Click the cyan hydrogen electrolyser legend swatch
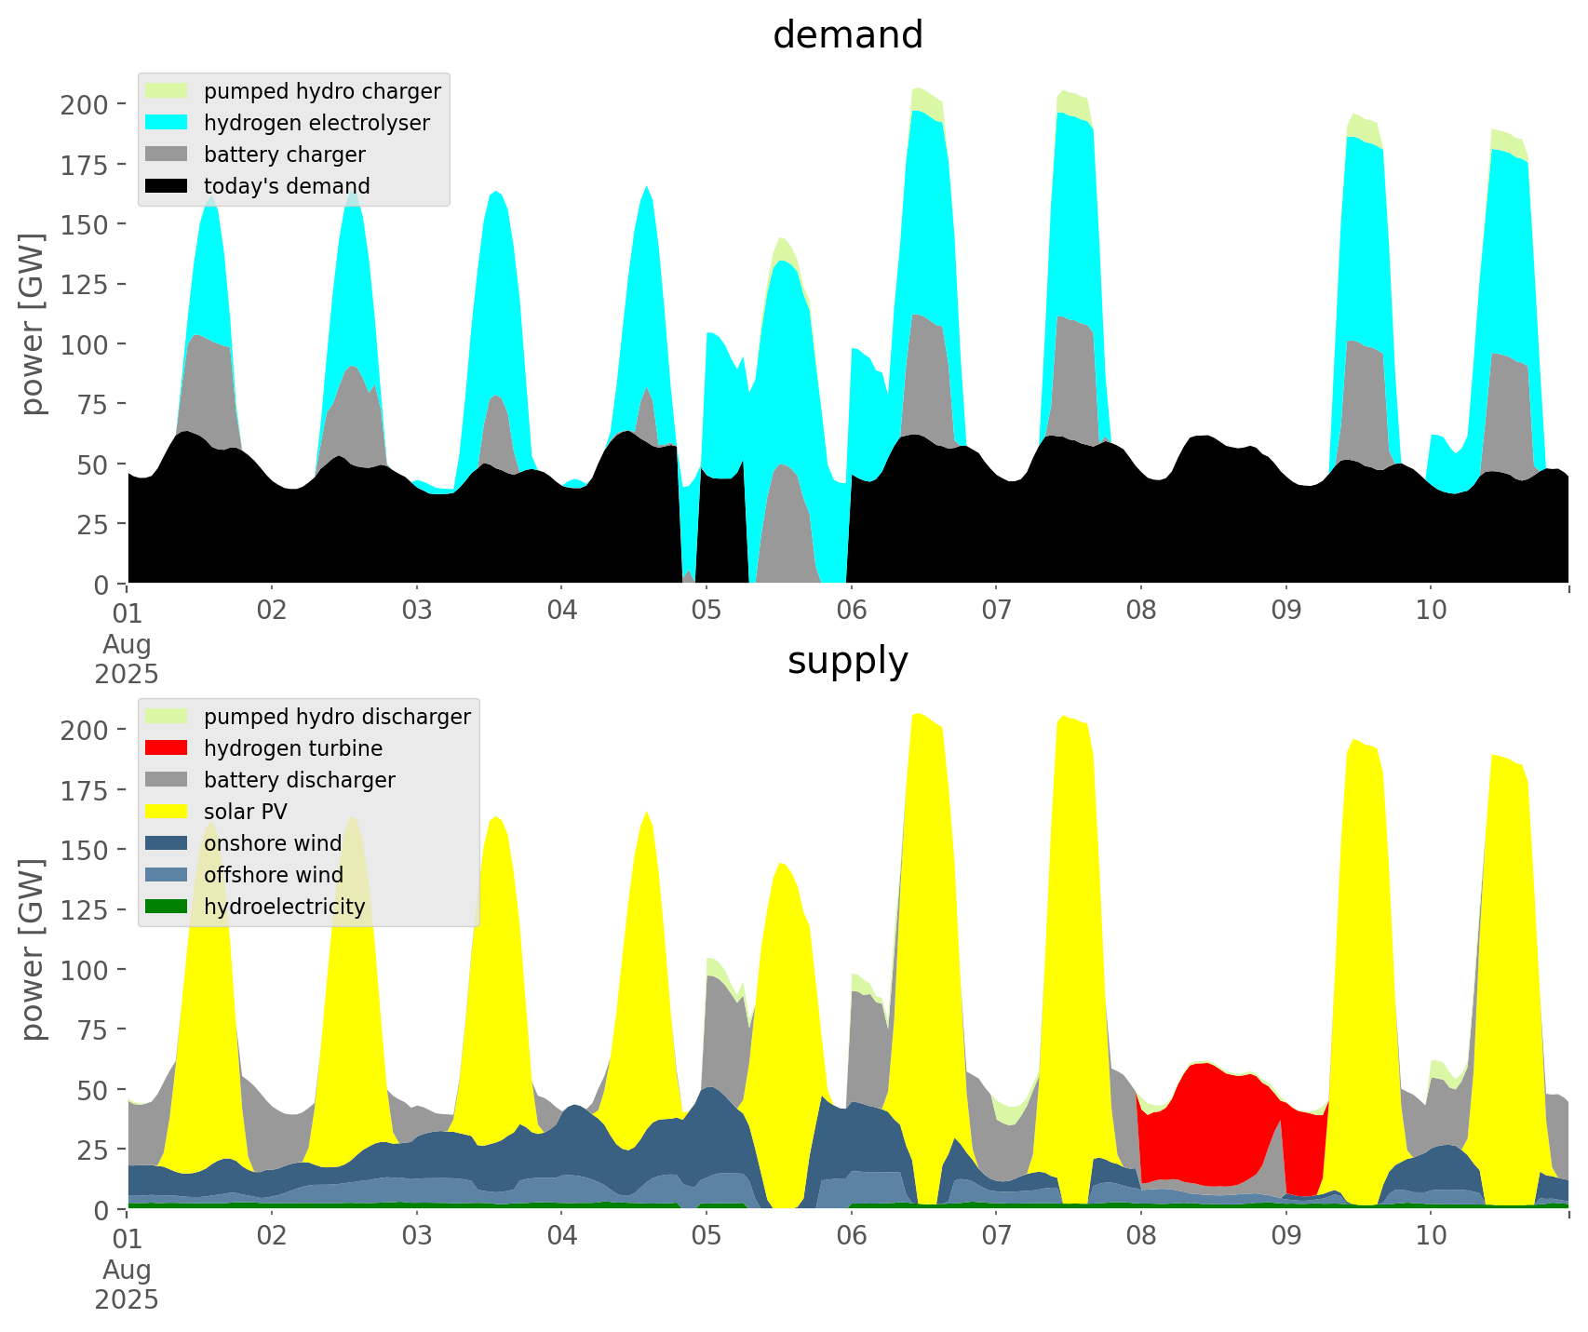 tap(167, 123)
